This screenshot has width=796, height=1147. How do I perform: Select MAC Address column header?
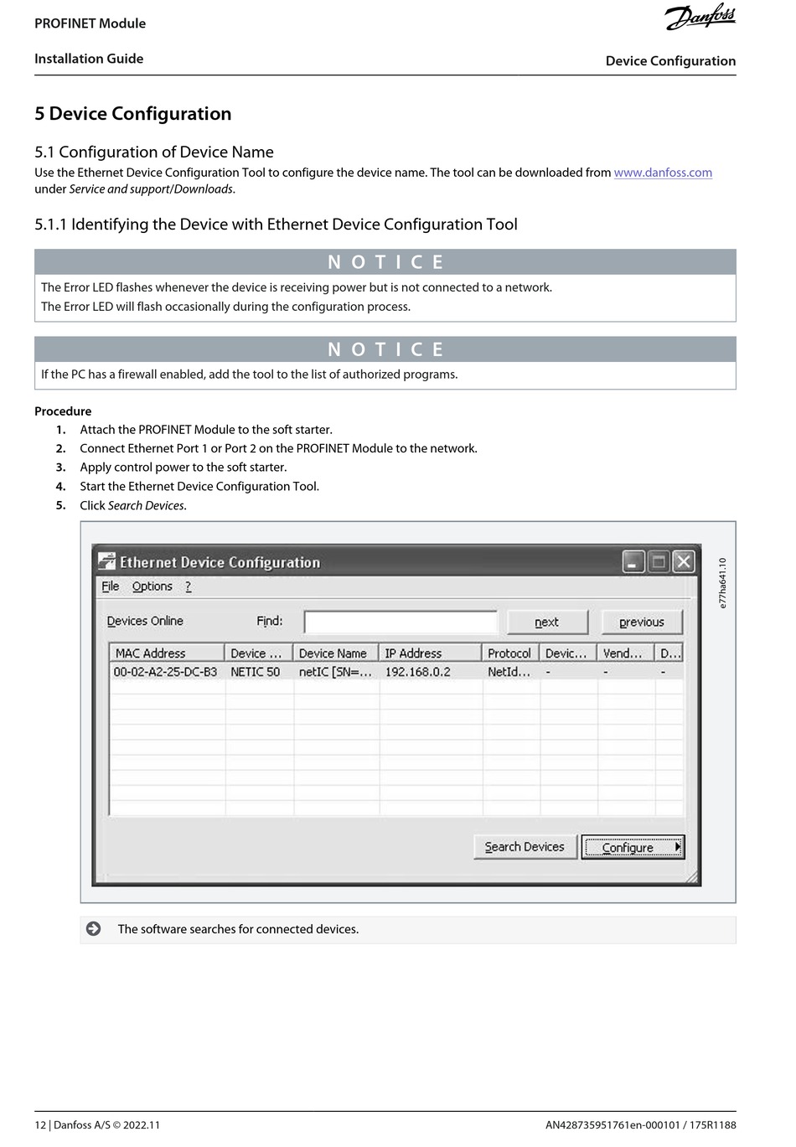click(167, 653)
